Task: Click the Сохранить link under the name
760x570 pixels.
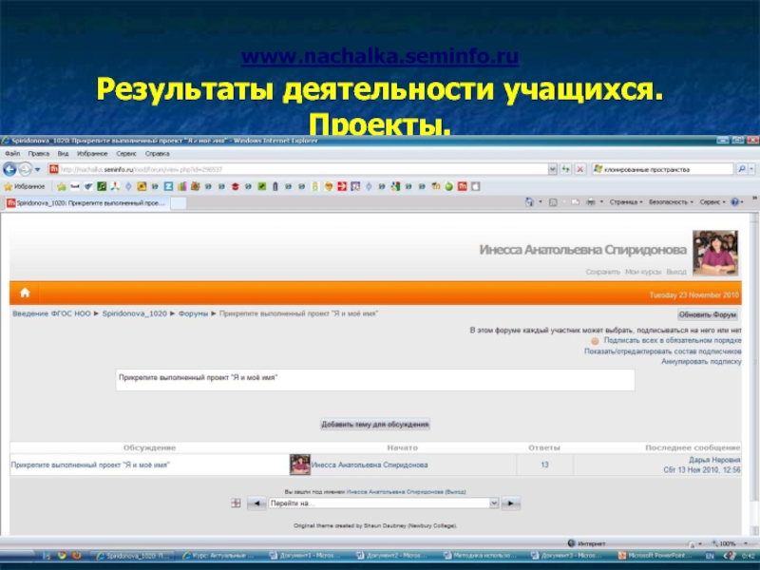Action: coord(602,272)
